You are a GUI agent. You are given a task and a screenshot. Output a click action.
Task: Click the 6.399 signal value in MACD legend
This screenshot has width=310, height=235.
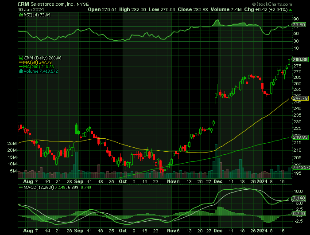click(x=73, y=187)
